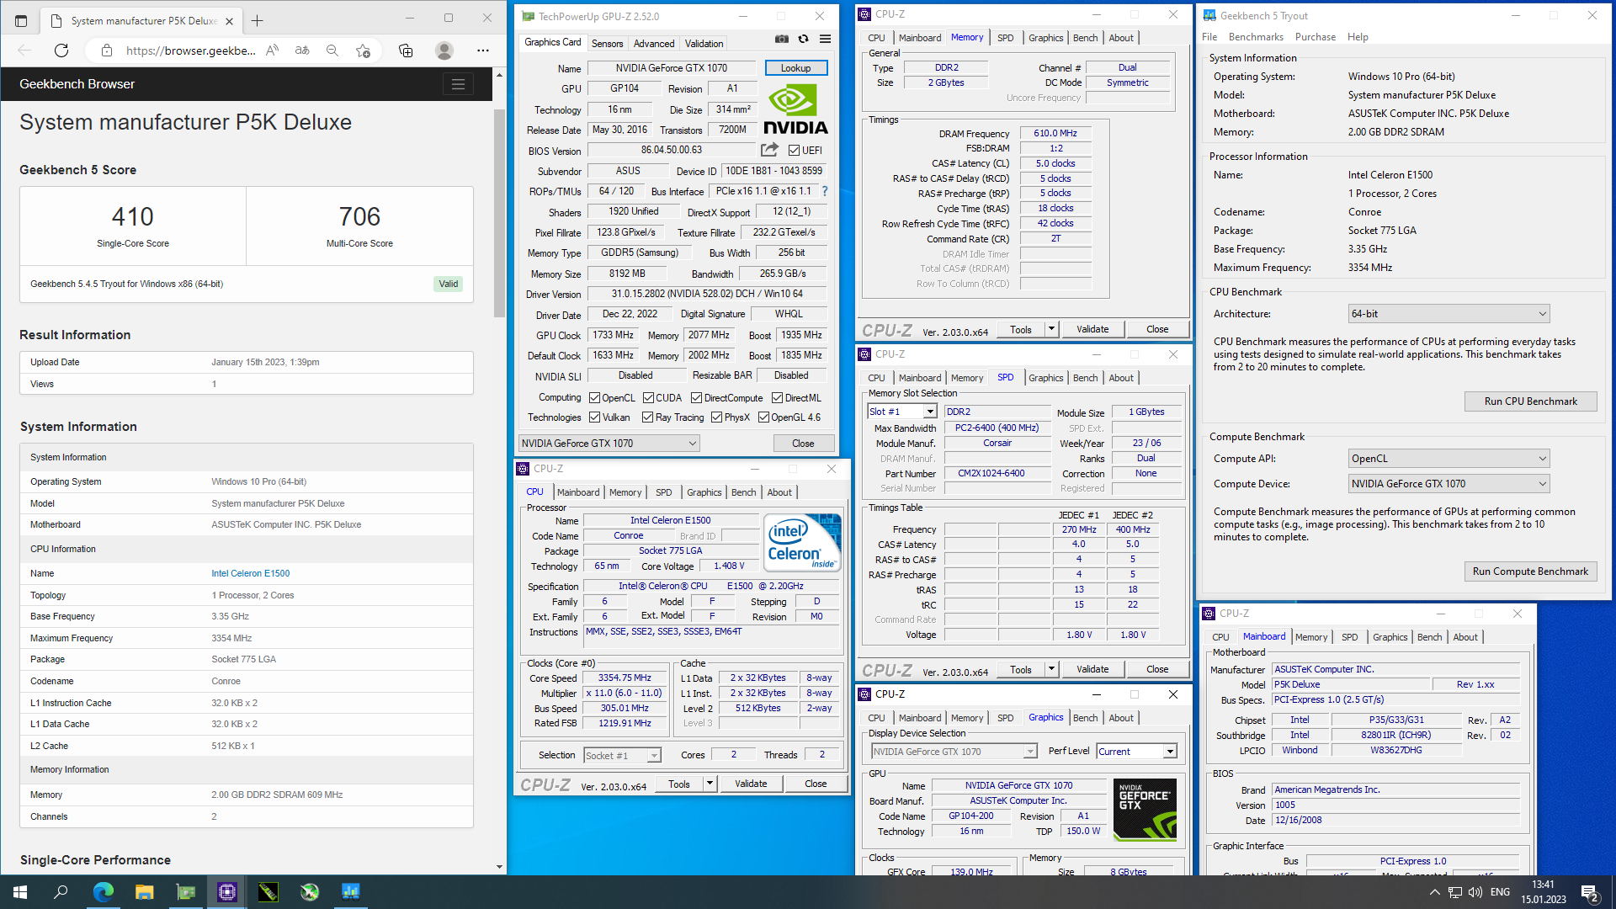This screenshot has width=1616, height=909.
Task: Click the BIOS version export icon
Action: point(769,150)
